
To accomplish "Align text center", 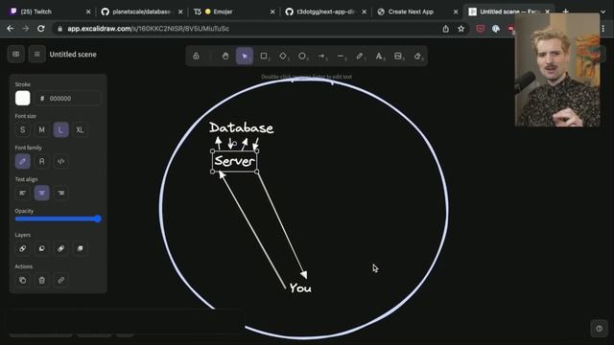I will [x=41, y=193].
